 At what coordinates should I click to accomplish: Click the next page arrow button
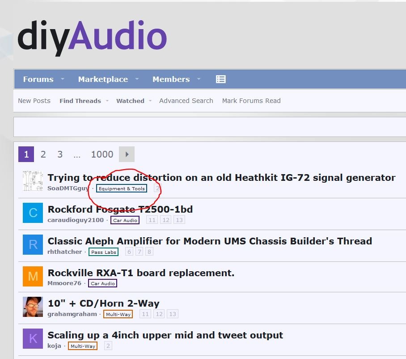pyautogui.click(x=127, y=154)
